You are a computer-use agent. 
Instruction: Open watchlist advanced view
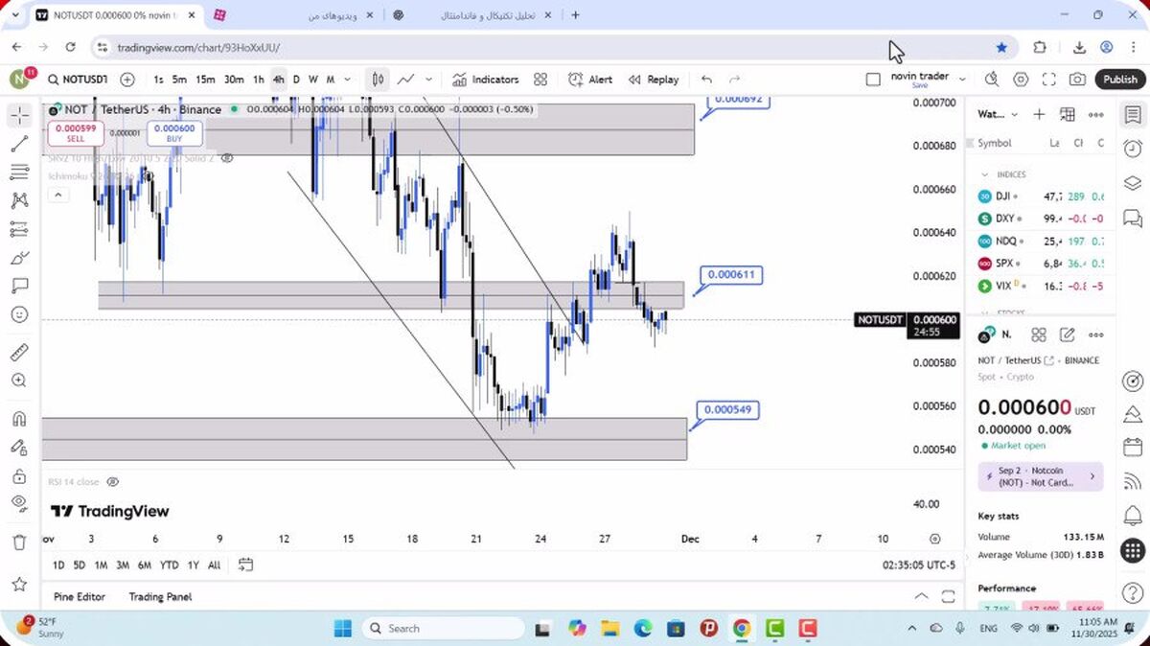click(1067, 114)
